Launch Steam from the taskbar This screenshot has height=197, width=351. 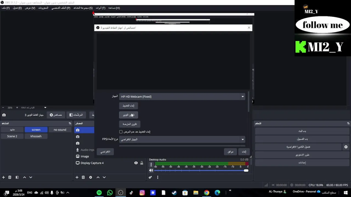click(x=174, y=193)
